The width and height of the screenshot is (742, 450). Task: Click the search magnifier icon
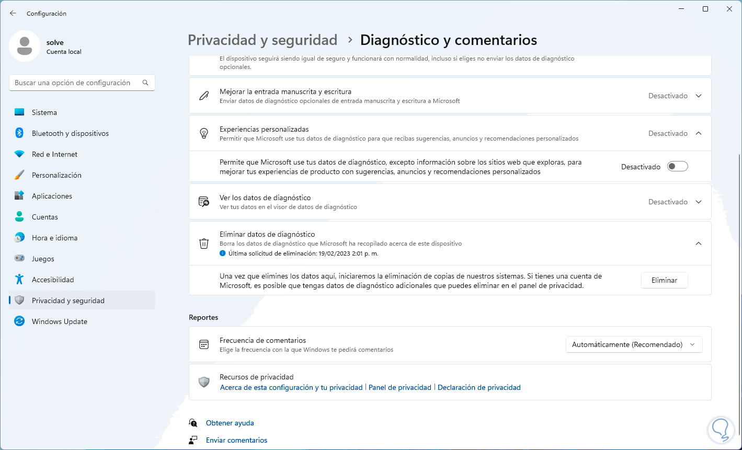(145, 83)
